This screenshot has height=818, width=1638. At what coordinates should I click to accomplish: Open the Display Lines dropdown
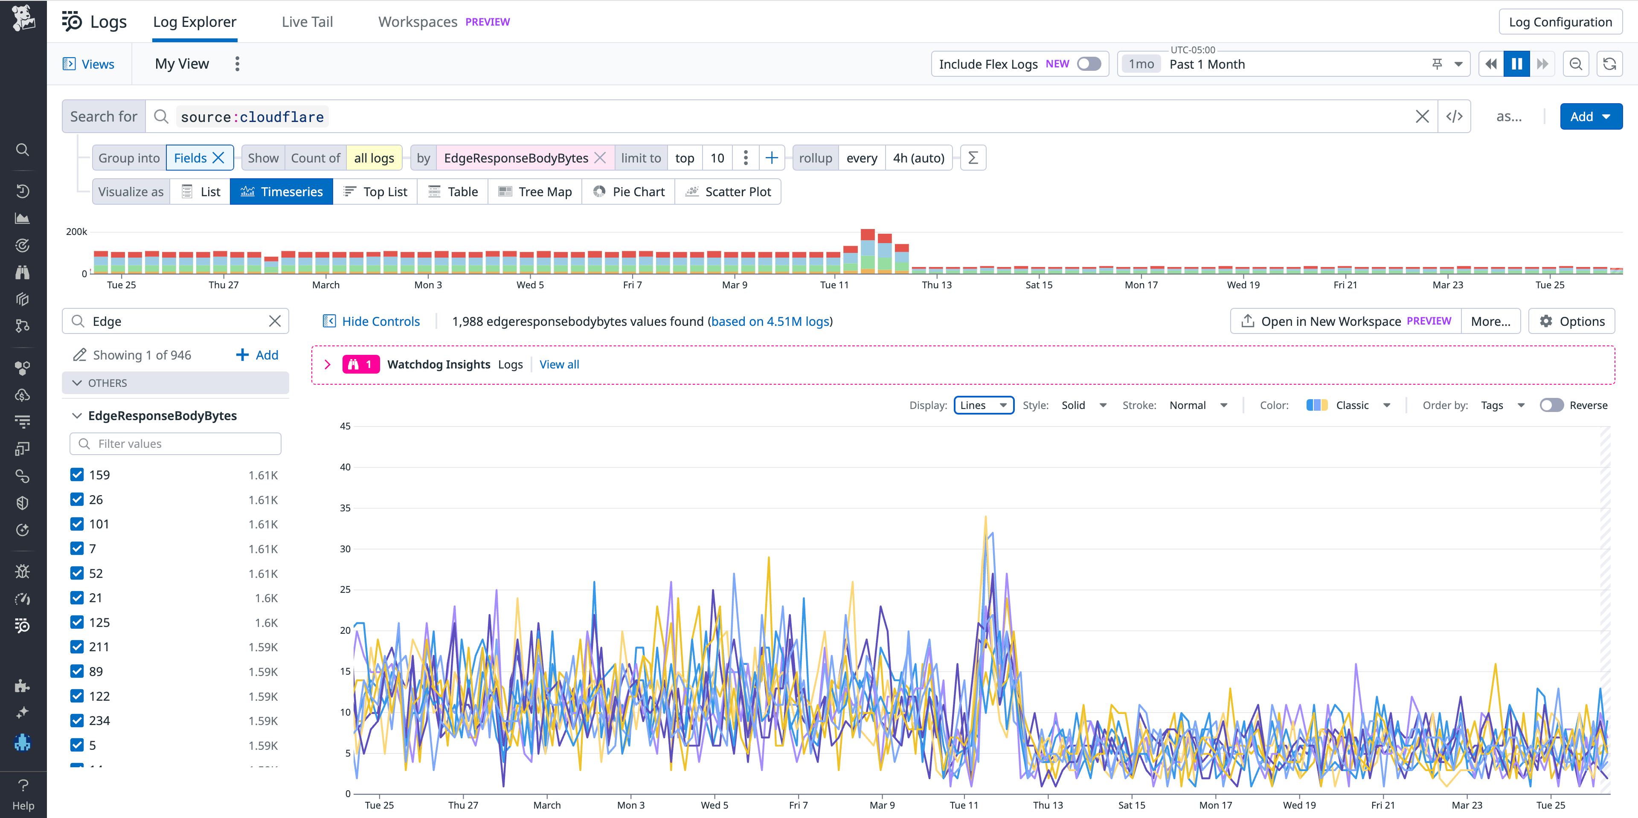pyautogui.click(x=984, y=405)
